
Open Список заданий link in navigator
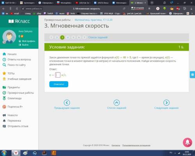98,37
